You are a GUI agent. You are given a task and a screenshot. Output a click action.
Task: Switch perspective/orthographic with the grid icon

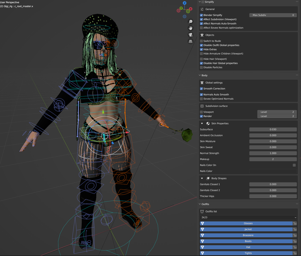190,41
